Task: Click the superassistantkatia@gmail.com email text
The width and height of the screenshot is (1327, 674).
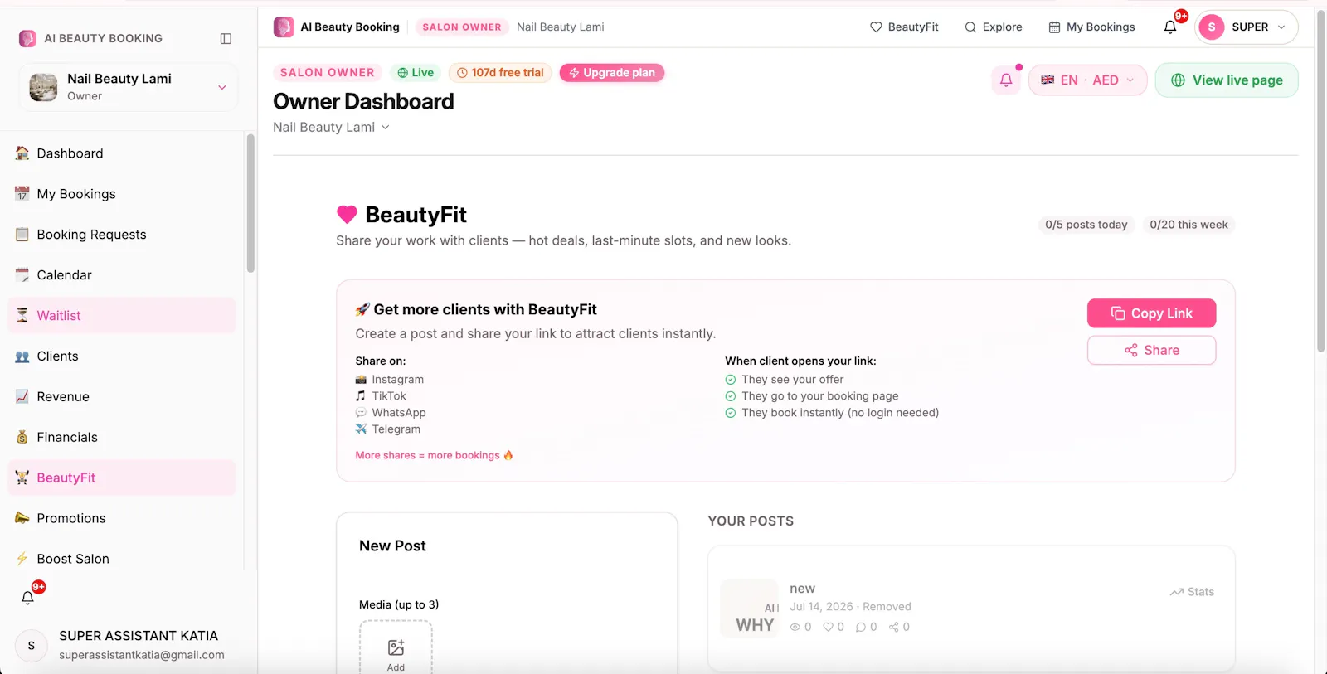Action: [x=142, y=655]
